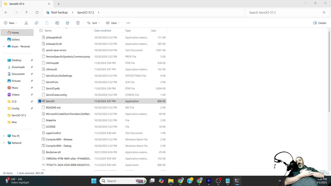The width and height of the screenshot is (331, 186).
Task: Click the taskbar Search box
Action: (x=123, y=181)
